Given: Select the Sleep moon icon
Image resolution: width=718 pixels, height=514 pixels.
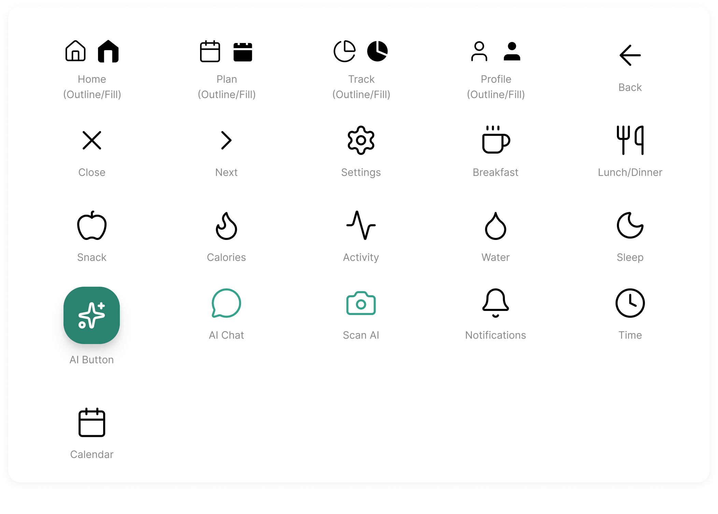Looking at the screenshot, I should coord(630,226).
